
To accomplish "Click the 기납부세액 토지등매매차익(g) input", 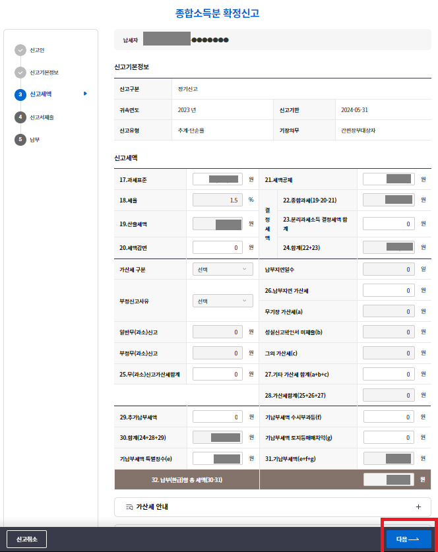I will pos(389,438).
